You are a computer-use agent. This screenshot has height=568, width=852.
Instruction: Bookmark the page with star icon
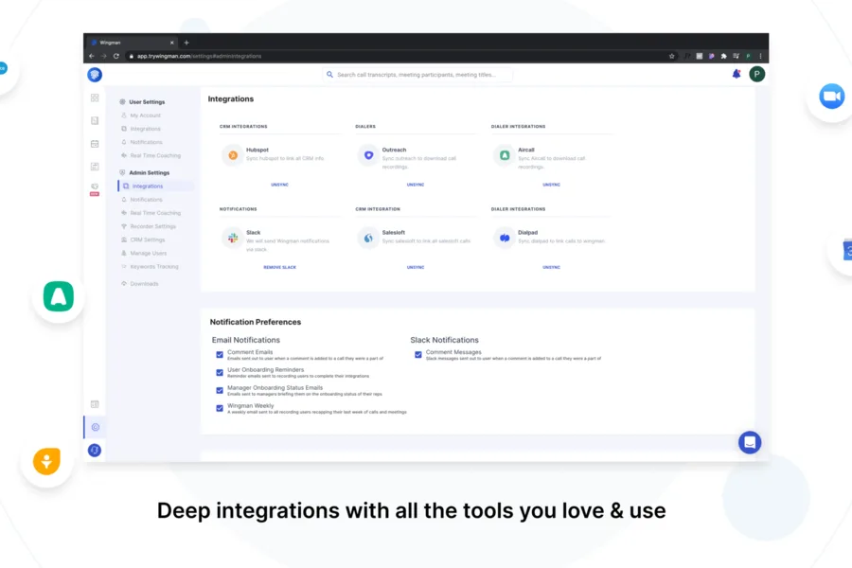671,56
